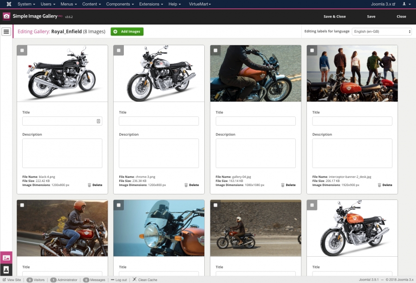
Task: Open the contact card icon in sidebar
Action: click(6, 270)
